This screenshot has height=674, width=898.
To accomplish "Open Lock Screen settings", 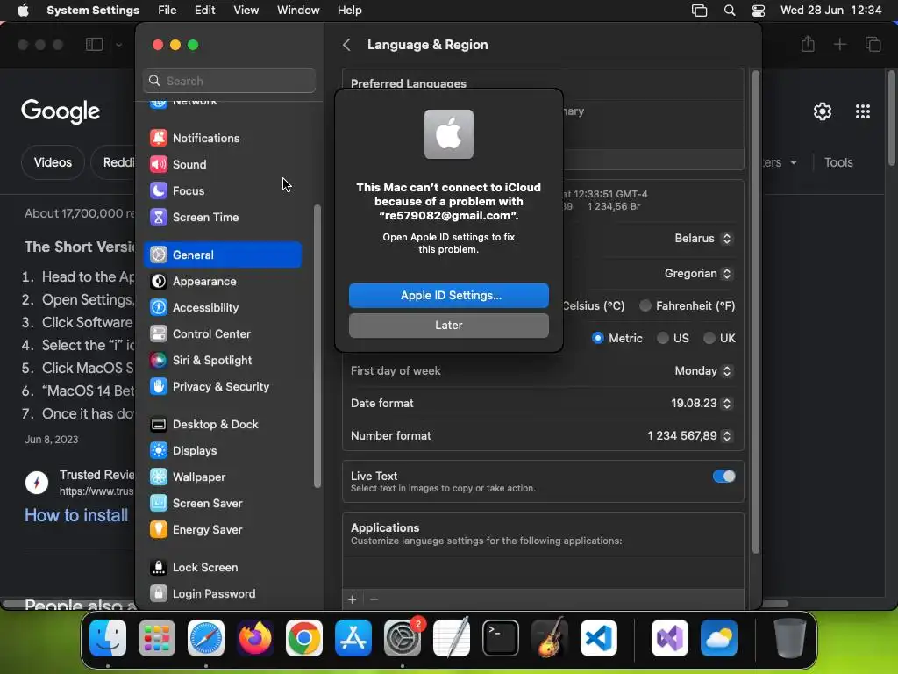I will click(222, 568).
